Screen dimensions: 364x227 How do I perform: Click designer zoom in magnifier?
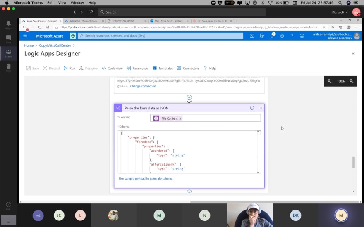(x=329, y=81)
